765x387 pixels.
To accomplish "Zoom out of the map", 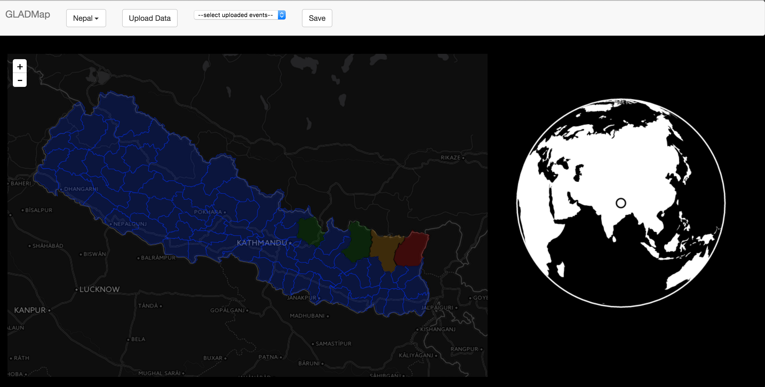I will click(x=19, y=80).
